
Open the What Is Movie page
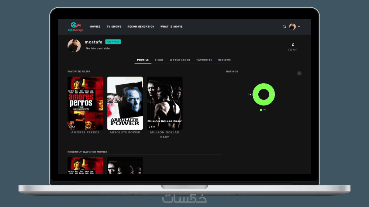pos(171,27)
